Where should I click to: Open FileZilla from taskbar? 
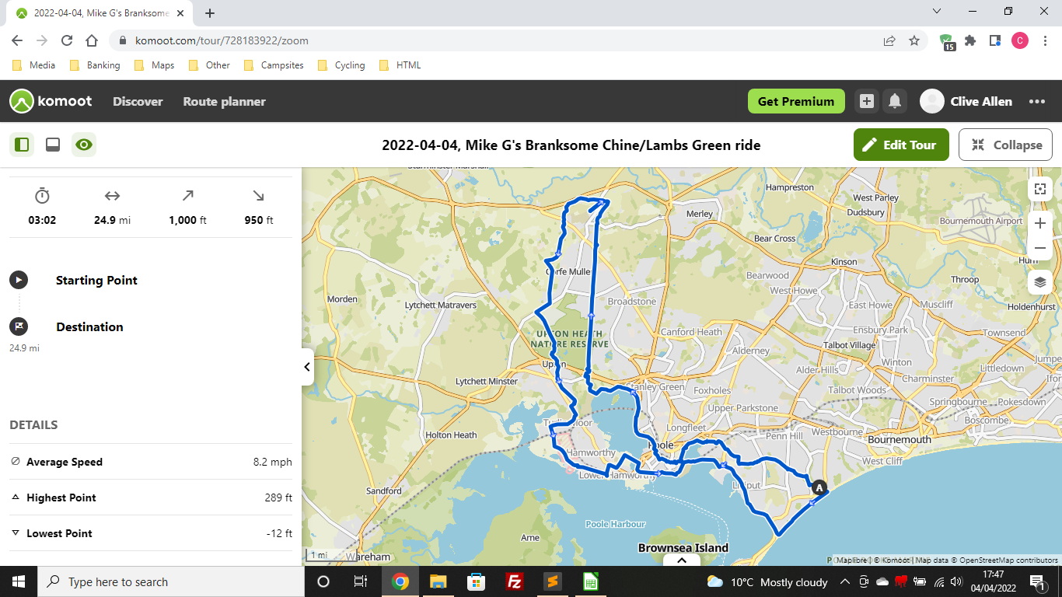tap(514, 581)
